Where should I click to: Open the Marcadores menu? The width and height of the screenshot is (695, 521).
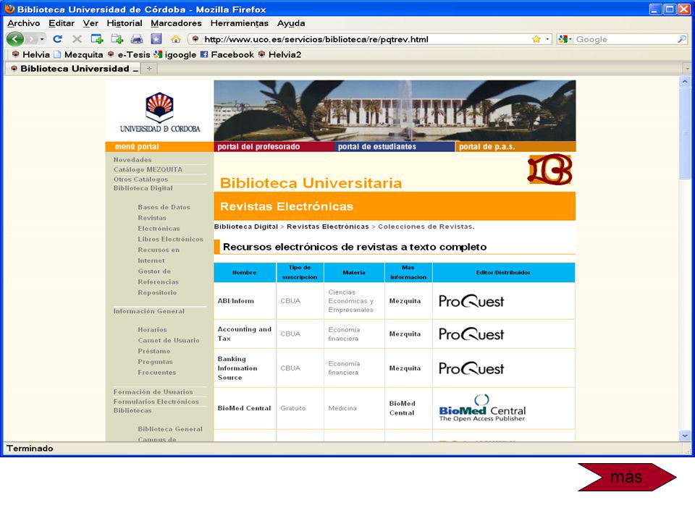click(176, 23)
